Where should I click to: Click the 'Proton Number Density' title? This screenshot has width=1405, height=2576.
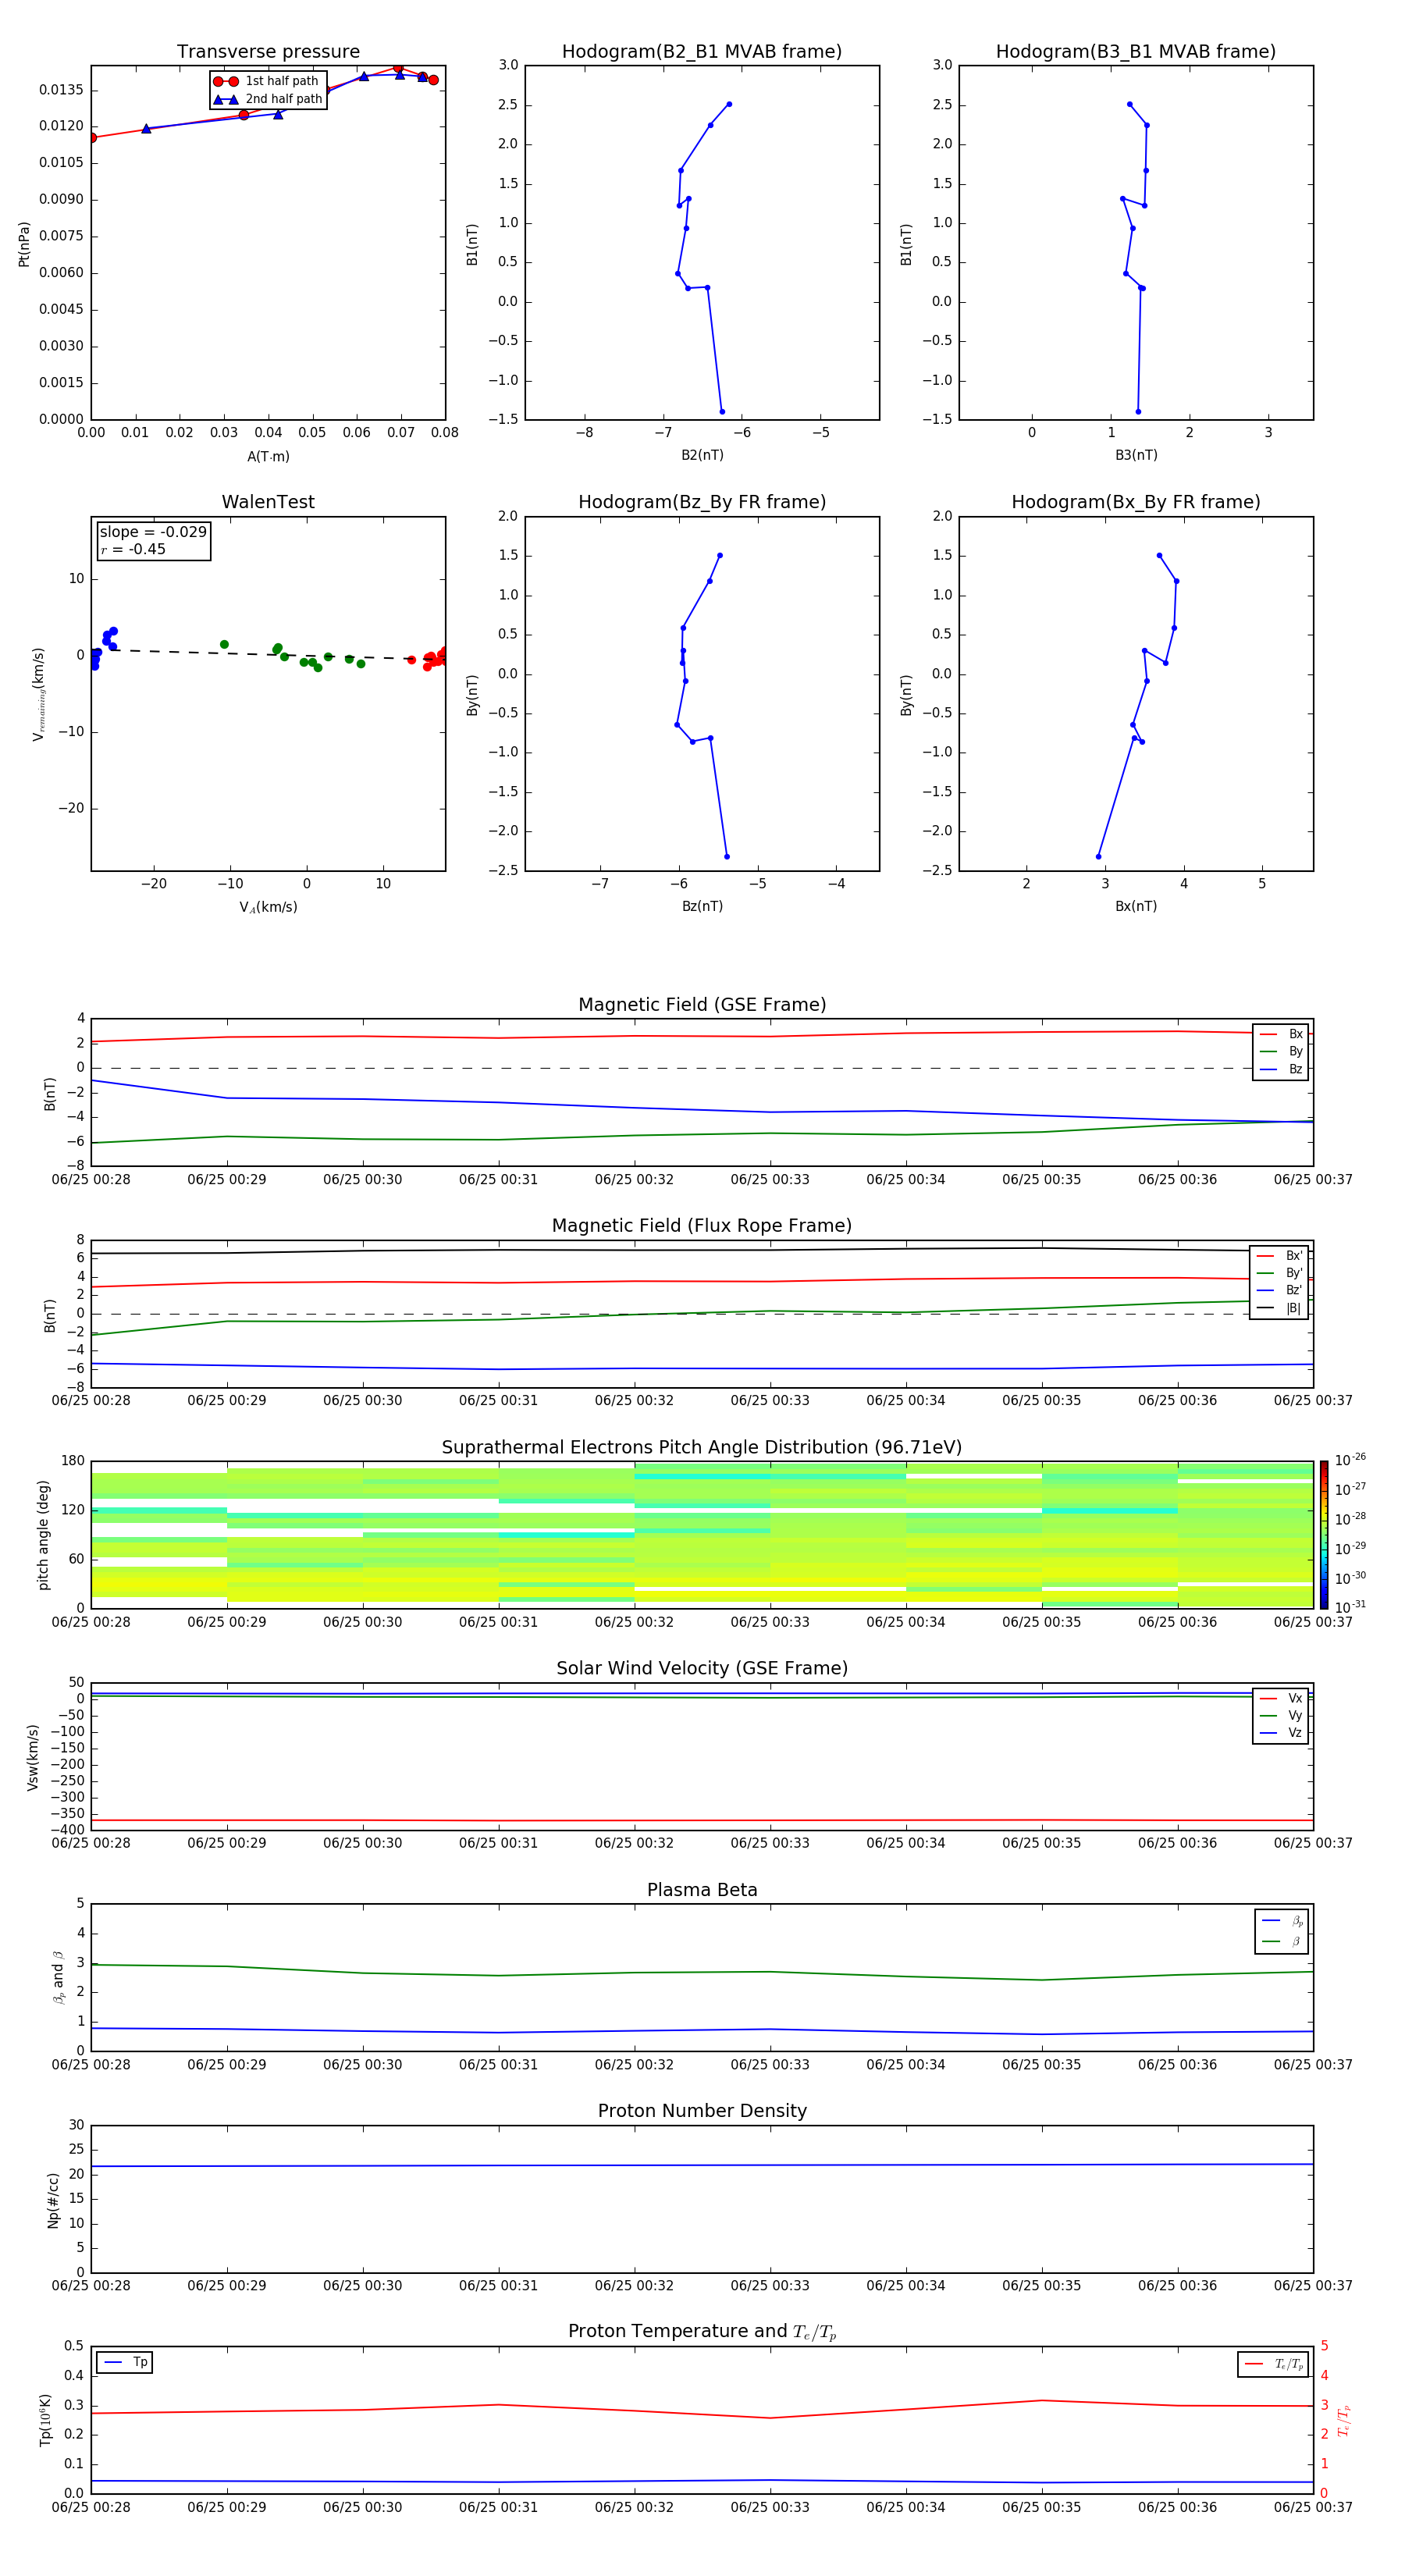point(702,2111)
